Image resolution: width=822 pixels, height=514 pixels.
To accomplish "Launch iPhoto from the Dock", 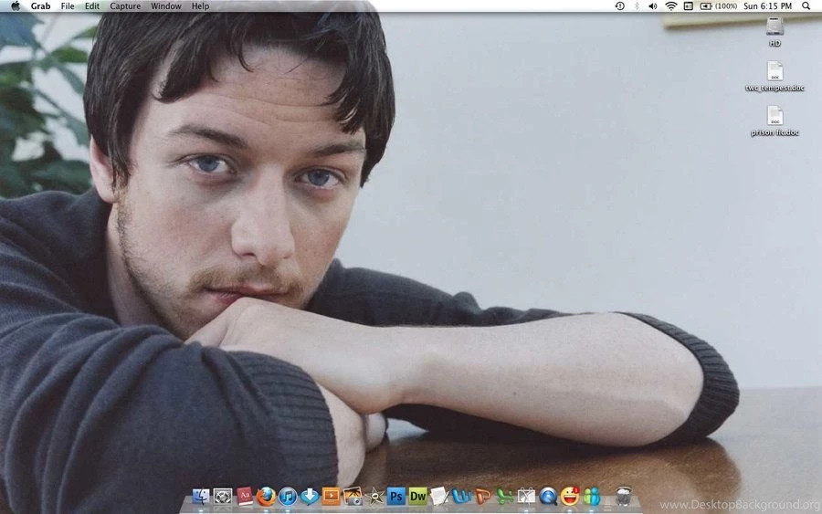I will click(353, 496).
